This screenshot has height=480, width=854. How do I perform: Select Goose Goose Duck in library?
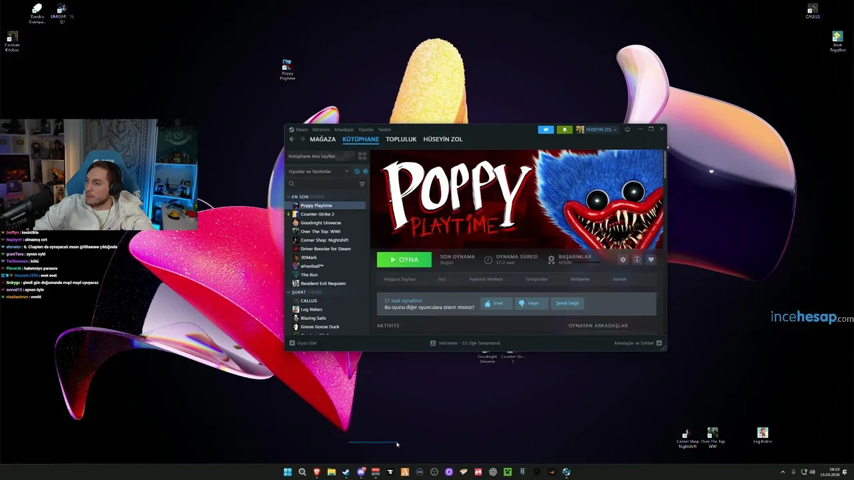[326, 327]
